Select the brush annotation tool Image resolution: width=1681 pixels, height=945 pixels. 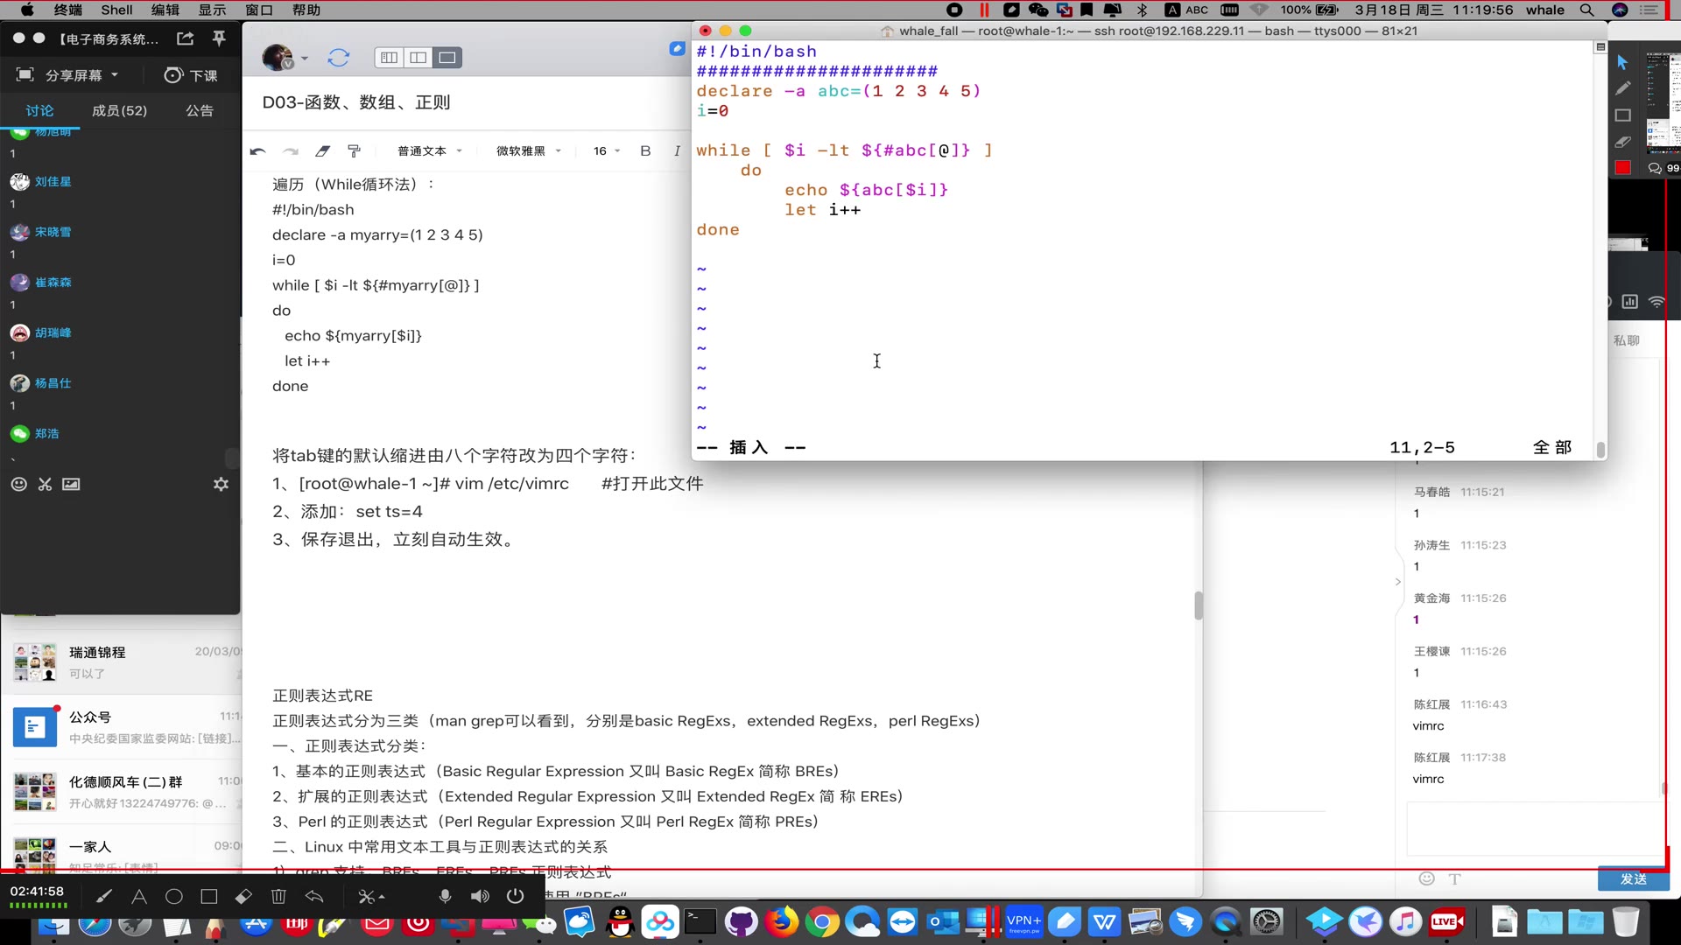104,897
